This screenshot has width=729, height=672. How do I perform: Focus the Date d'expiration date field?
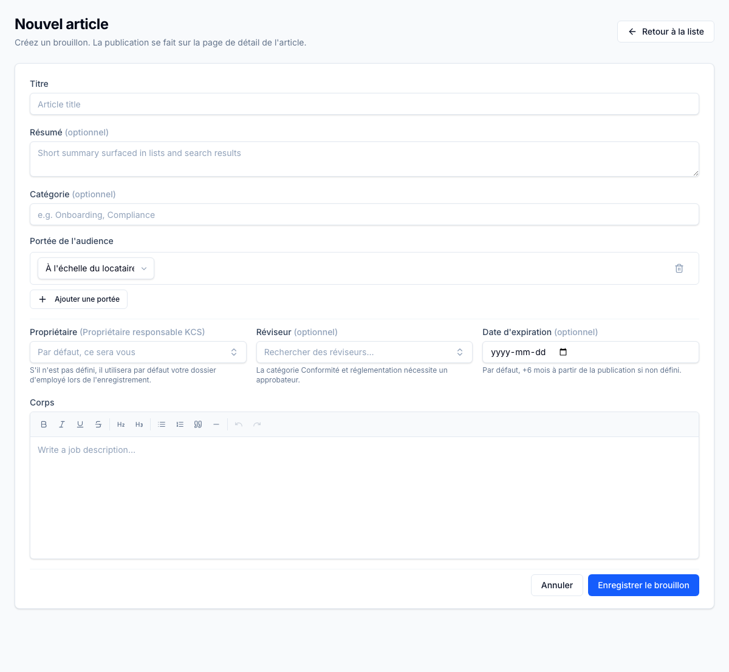(590, 352)
